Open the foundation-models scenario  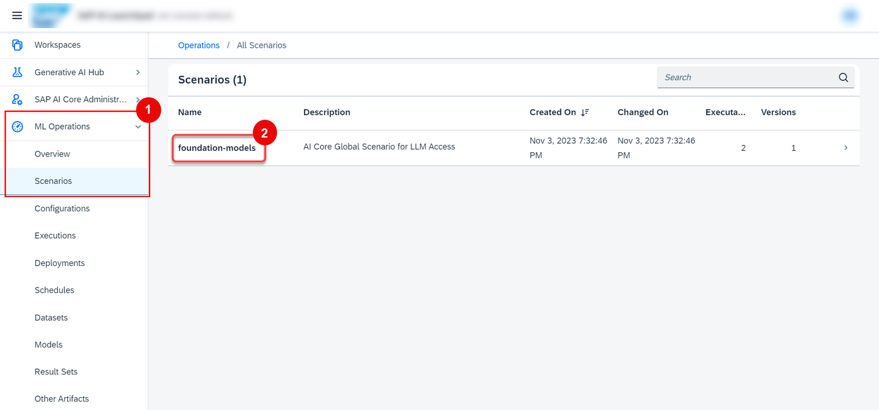[x=217, y=148]
